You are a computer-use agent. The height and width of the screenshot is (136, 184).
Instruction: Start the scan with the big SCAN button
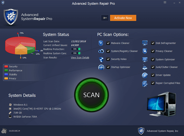(x=91, y=95)
